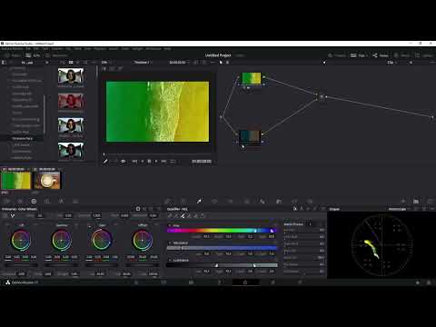
Task: Open the Power Window palette icon
Action: click(x=214, y=201)
